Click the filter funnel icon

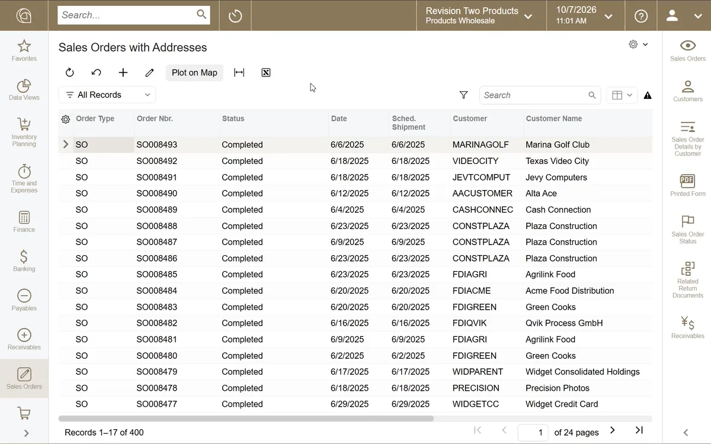464,95
